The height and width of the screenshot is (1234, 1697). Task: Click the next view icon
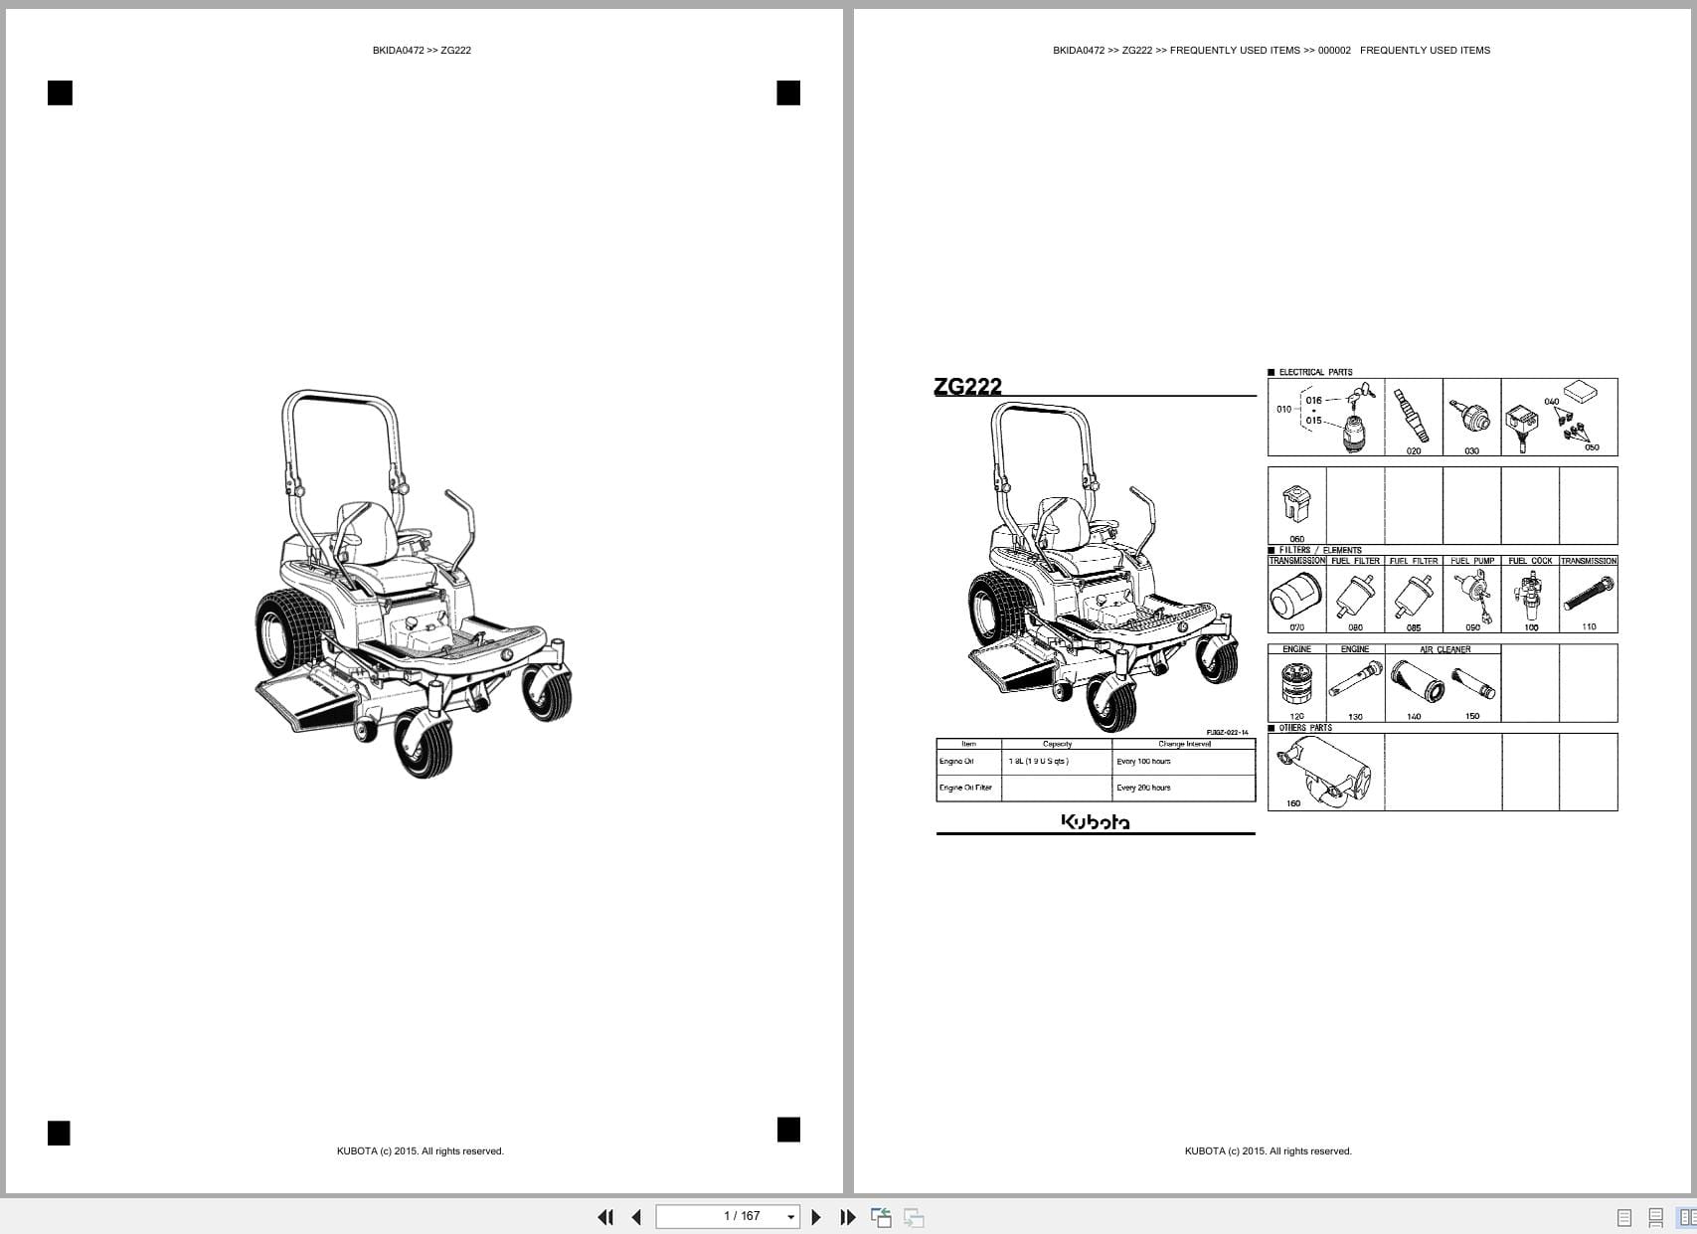(913, 1216)
